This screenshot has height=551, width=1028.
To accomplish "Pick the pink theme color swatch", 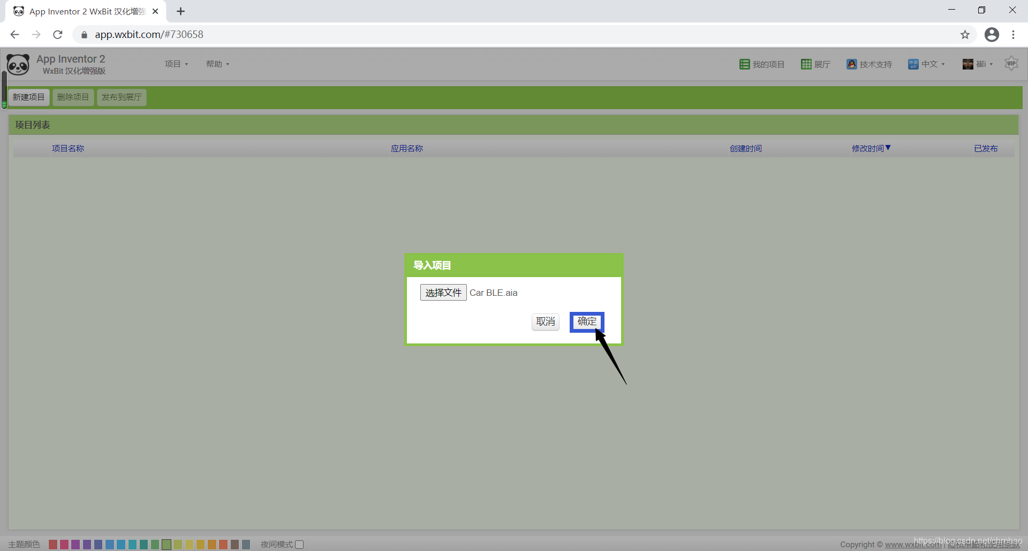I will coord(64,545).
